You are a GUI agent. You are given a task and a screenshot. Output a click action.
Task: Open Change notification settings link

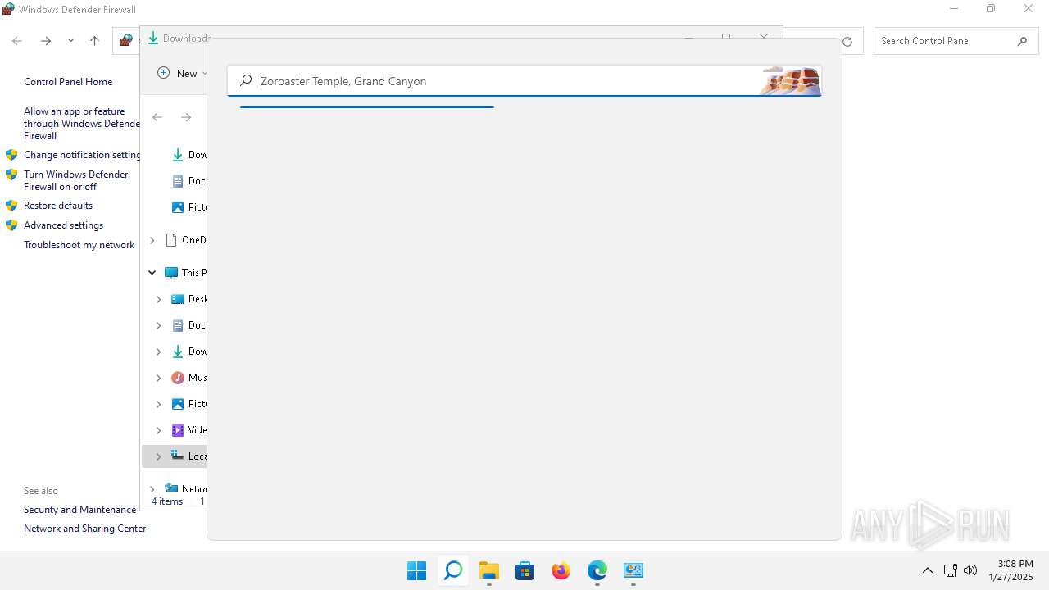click(82, 155)
